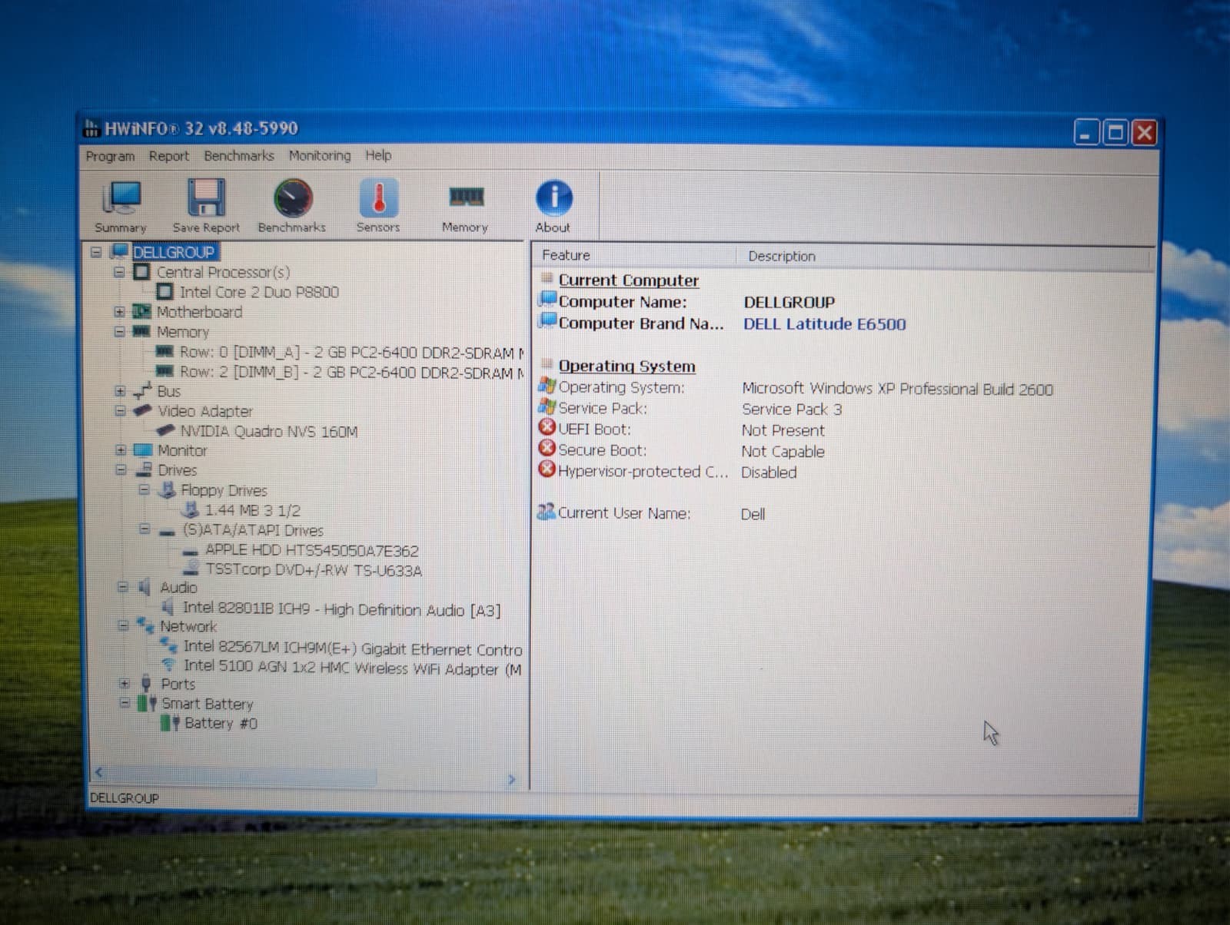
Task: Expand the Ports node
Action: [124, 683]
